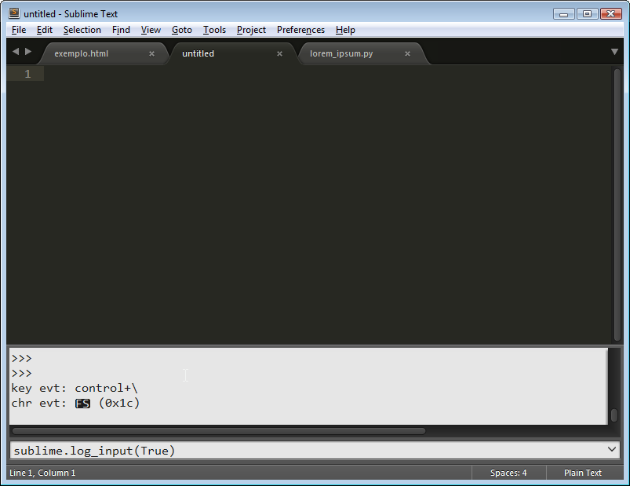
Task: Open the tab list dropdown arrow
Action: (x=614, y=52)
